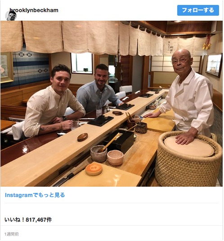
Task: Click the woven rice basket in photo
Action: click(188, 158)
